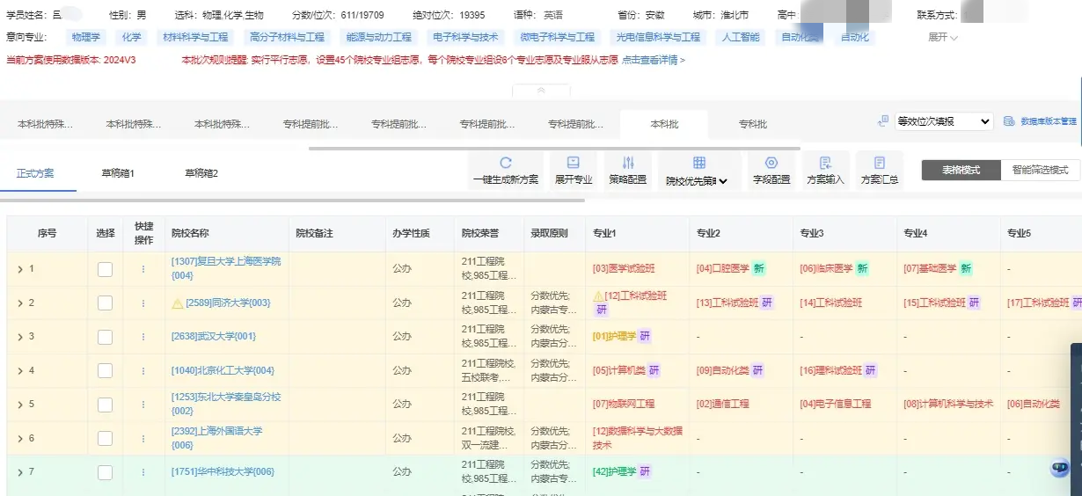
Task: Click the 方案汇总 icon
Action: (x=880, y=163)
